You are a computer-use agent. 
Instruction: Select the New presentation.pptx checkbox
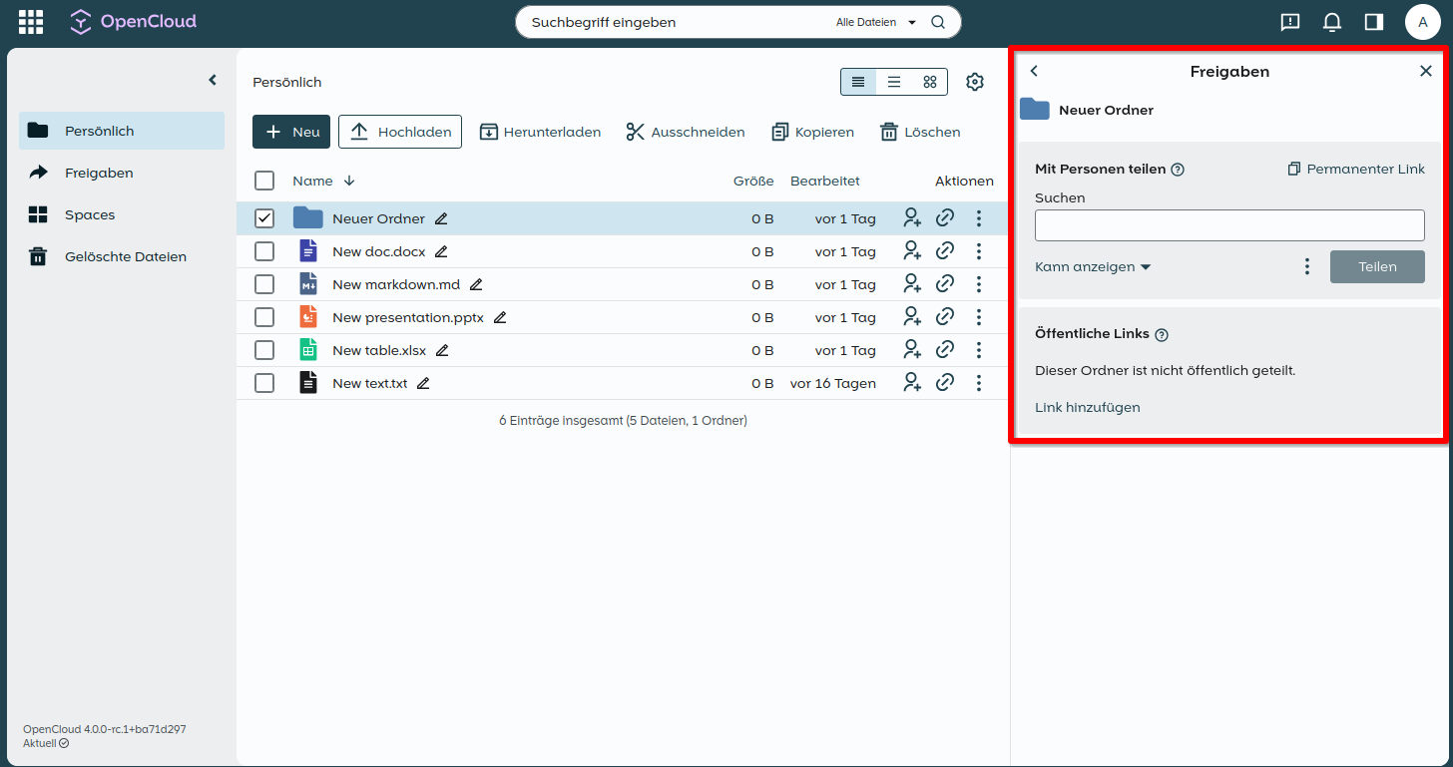[264, 317]
